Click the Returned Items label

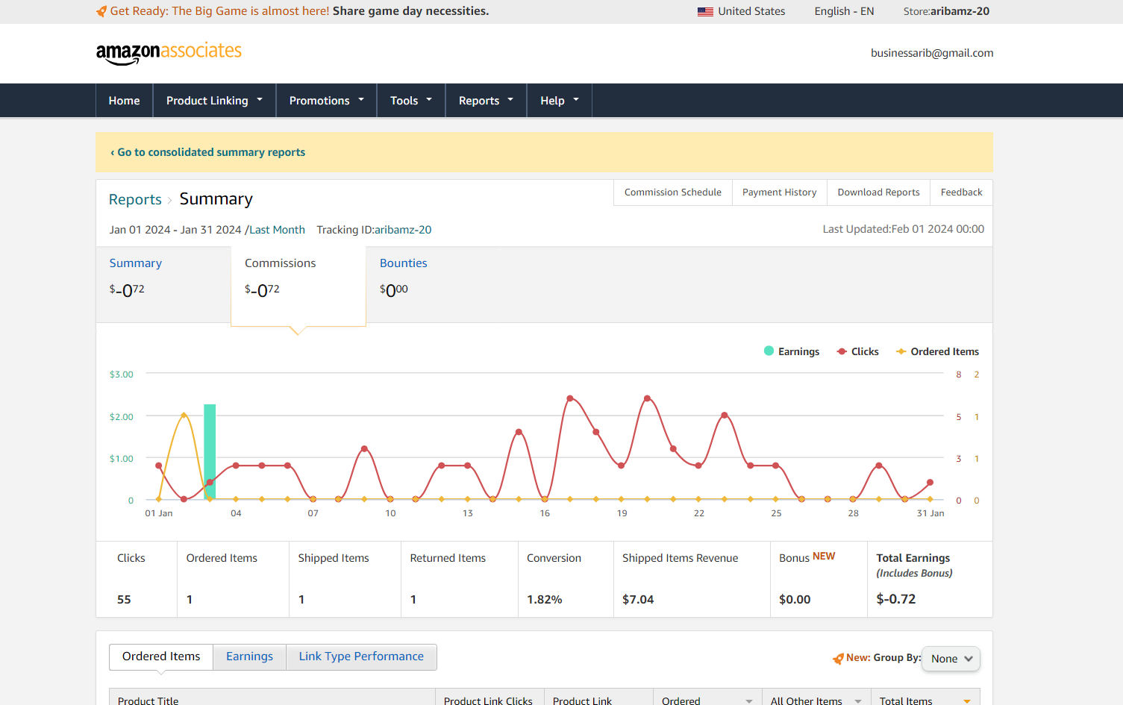tap(448, 558)
